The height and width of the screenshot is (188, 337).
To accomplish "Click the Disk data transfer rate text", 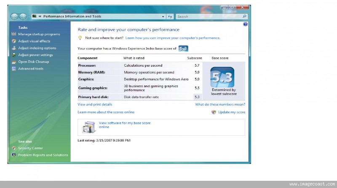I will pyautogui.click(x=141, y=97).
